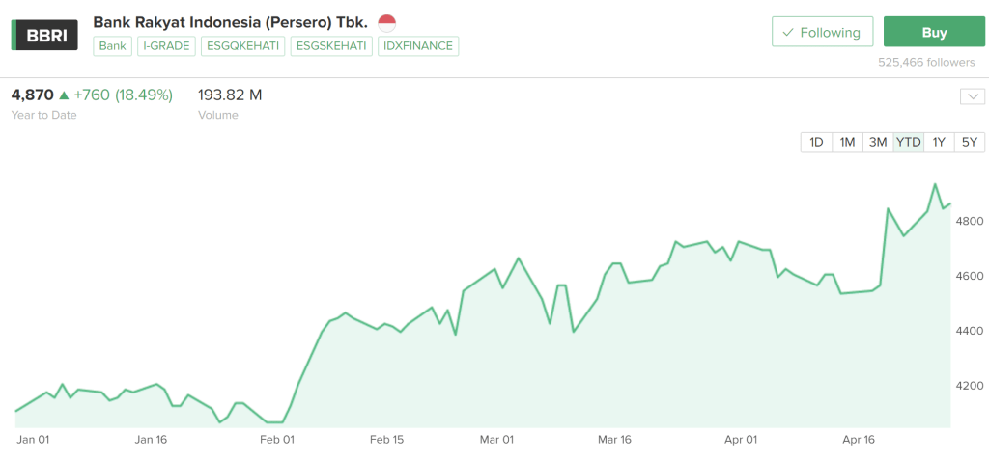Open the Bank sector tag
The height and width of the screenshot is (461, 989).
coord(112,45)
